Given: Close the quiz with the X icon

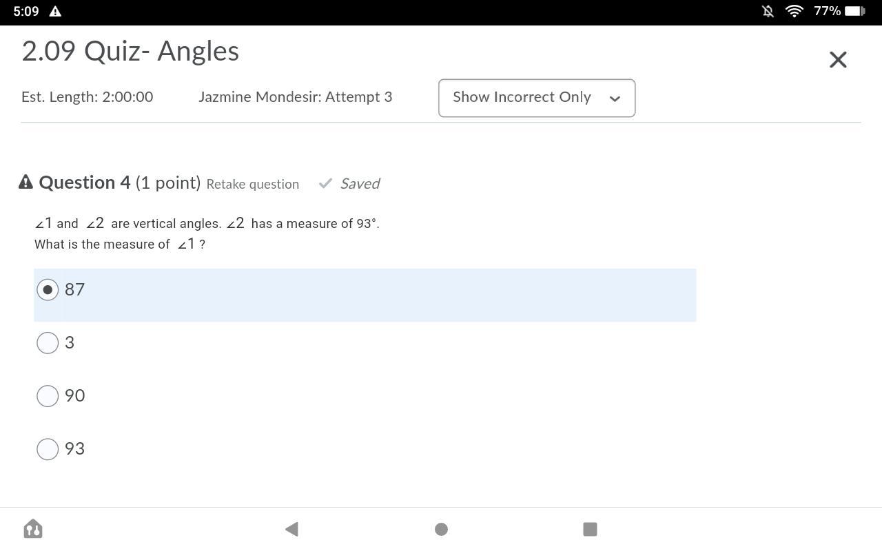Looking at the screenshot, I should point(838,60).
